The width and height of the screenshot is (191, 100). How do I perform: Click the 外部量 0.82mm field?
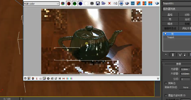pos(185,74)
